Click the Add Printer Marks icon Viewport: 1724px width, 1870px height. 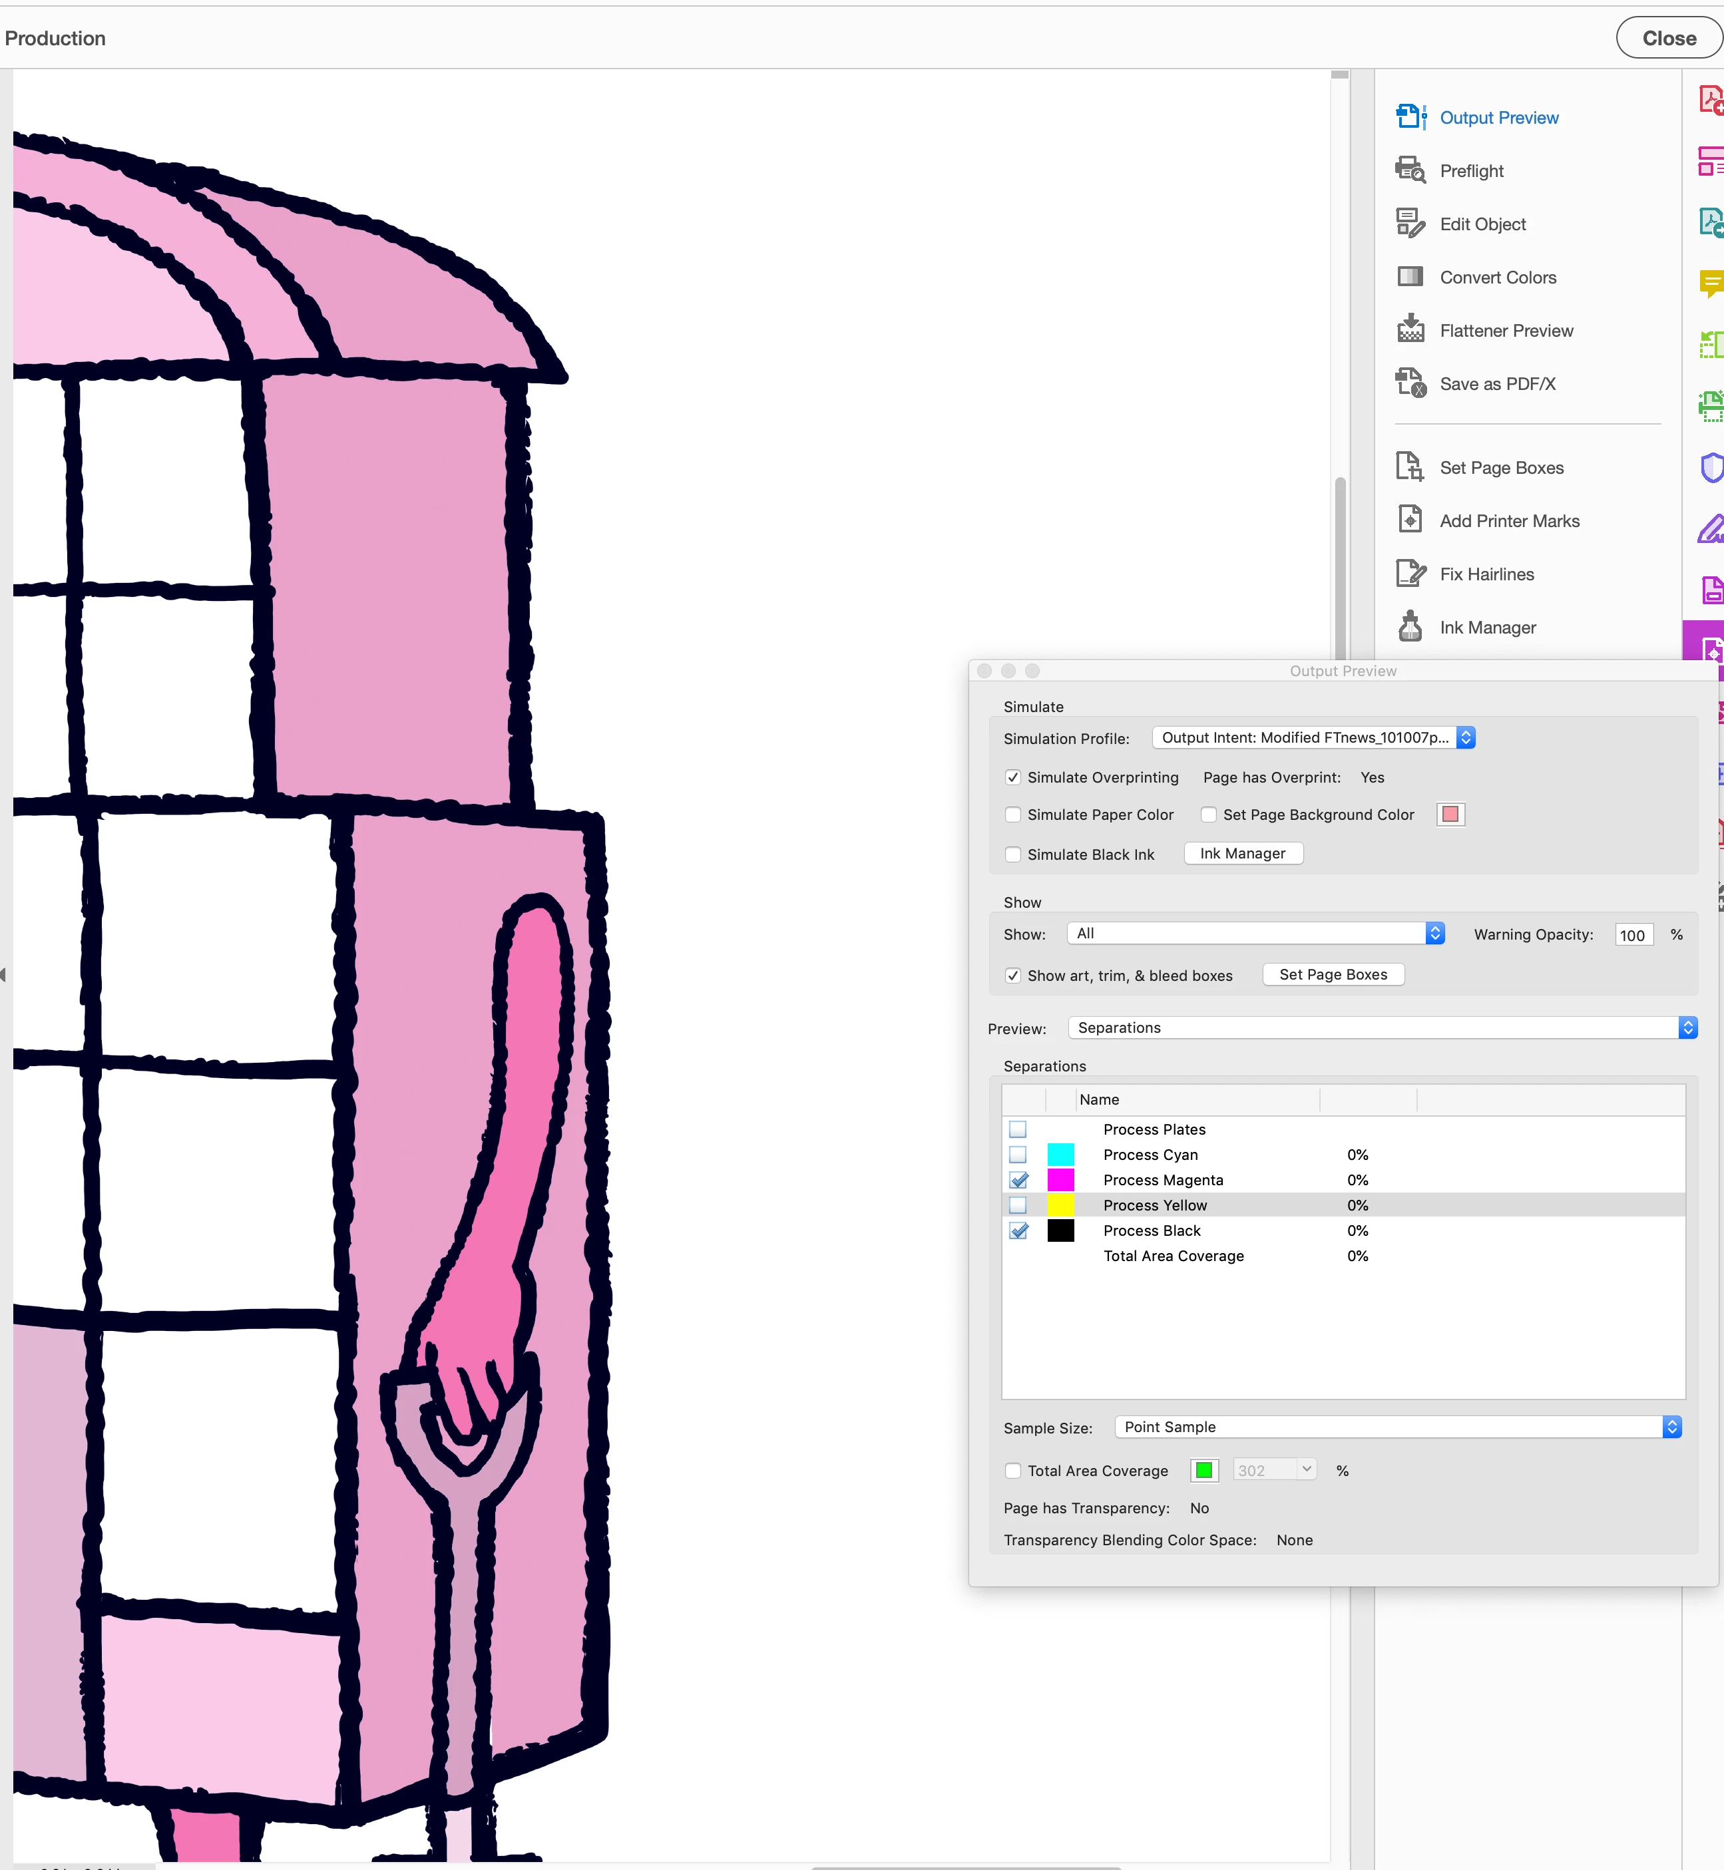(1410, 520)
